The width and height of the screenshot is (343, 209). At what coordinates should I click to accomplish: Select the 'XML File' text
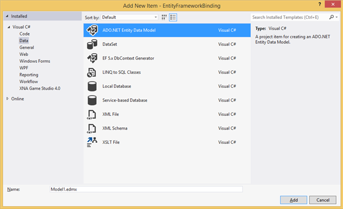tap(111, 114)
